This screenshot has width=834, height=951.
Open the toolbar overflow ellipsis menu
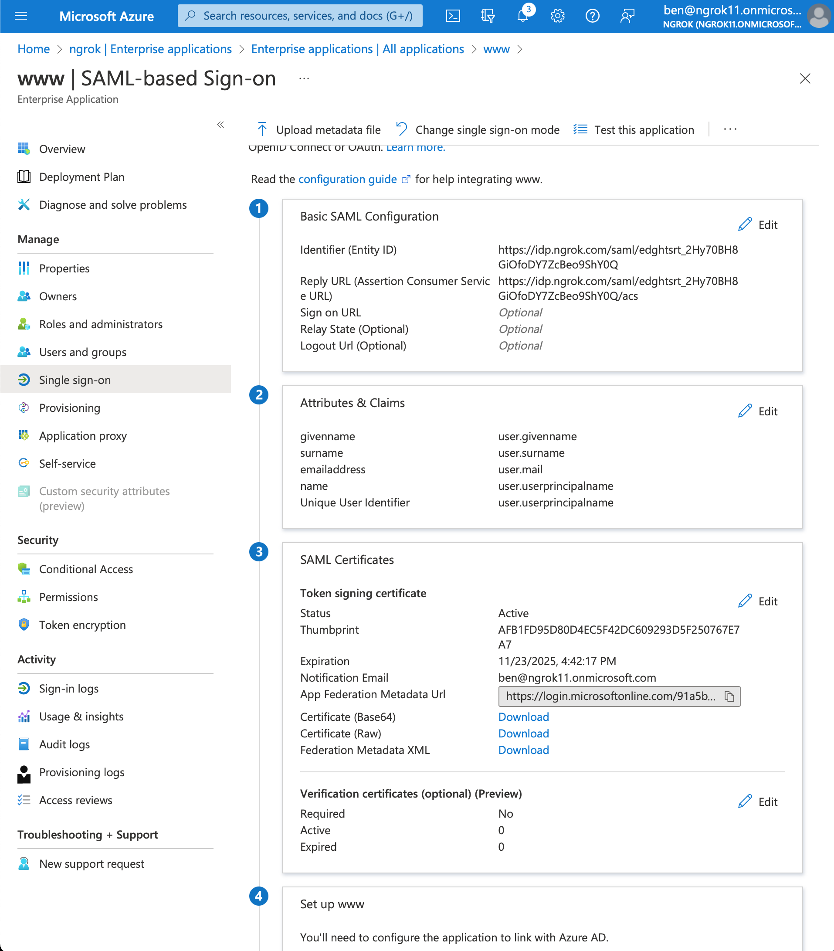[730, 129]
